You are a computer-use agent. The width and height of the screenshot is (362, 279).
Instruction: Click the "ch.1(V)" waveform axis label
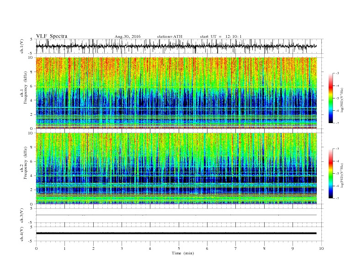(22, 46)
